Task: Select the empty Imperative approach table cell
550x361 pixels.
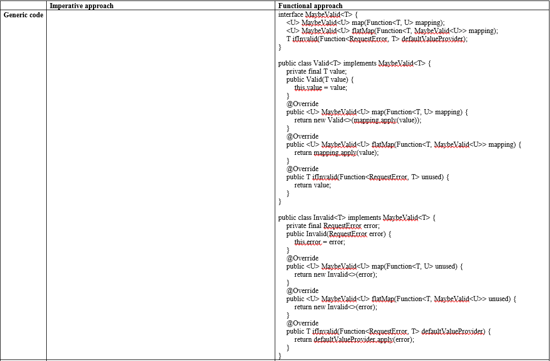Action: pyautogui.click(x=160, y=183)
